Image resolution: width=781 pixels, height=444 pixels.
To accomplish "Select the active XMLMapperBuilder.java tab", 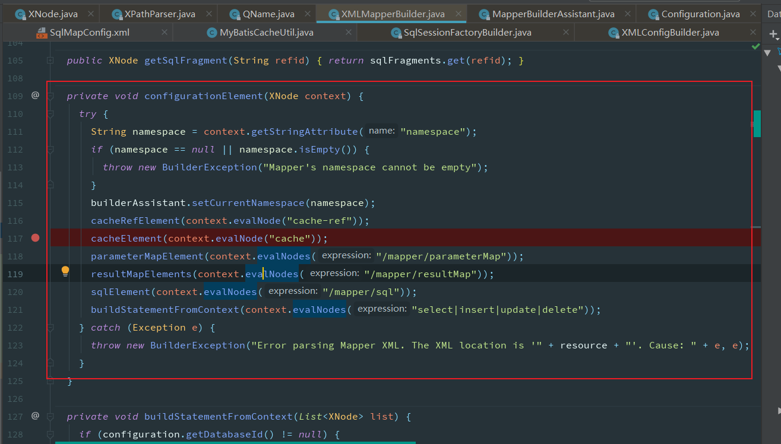I will 393,14.
